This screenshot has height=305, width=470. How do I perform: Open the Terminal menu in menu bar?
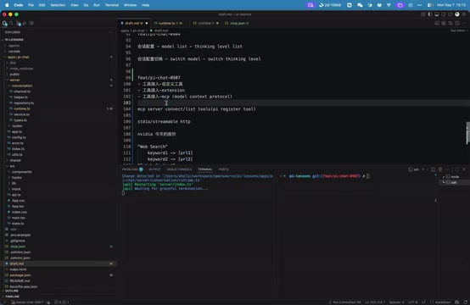(112, 5)
